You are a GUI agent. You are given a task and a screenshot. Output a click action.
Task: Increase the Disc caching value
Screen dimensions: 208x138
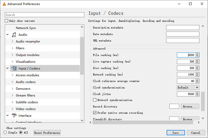(x=197, y=67)
